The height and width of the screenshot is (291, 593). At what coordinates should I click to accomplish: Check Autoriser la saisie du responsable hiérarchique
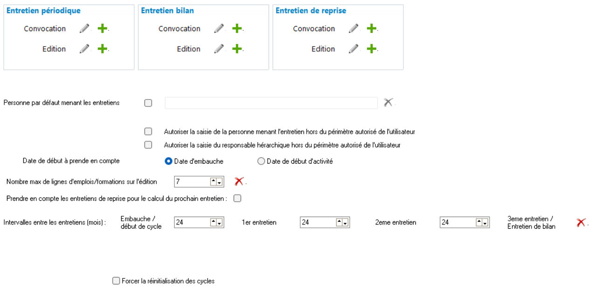click(148, 145)
